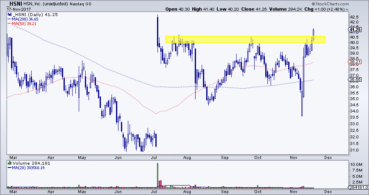Select the 41.25 current price tag on right axis
The image size is (369, 195).
pos(354,30)
